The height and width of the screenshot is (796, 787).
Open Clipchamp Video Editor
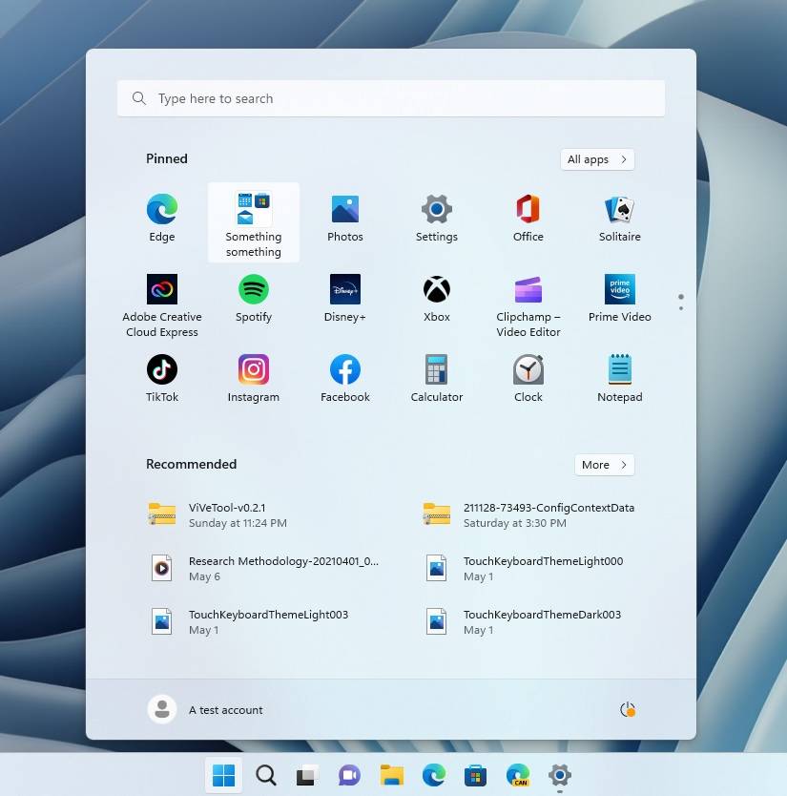528,297
